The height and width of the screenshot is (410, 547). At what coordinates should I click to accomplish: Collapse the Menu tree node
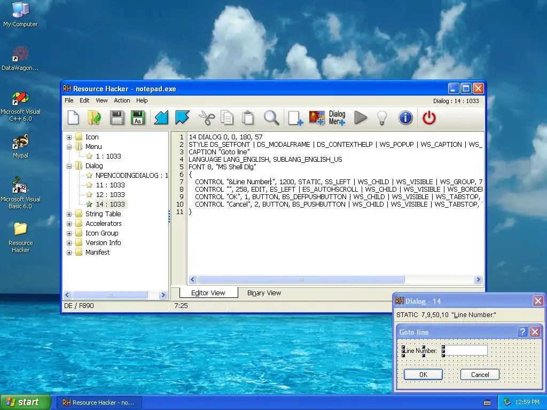[x=69, y=147]
